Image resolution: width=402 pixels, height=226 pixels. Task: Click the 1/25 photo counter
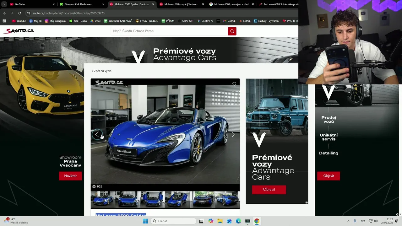click(x=97, y=186)
